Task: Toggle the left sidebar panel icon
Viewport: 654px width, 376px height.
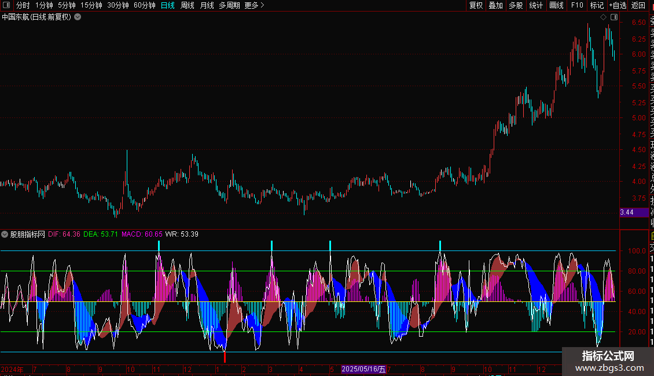Action: [6, 5]
